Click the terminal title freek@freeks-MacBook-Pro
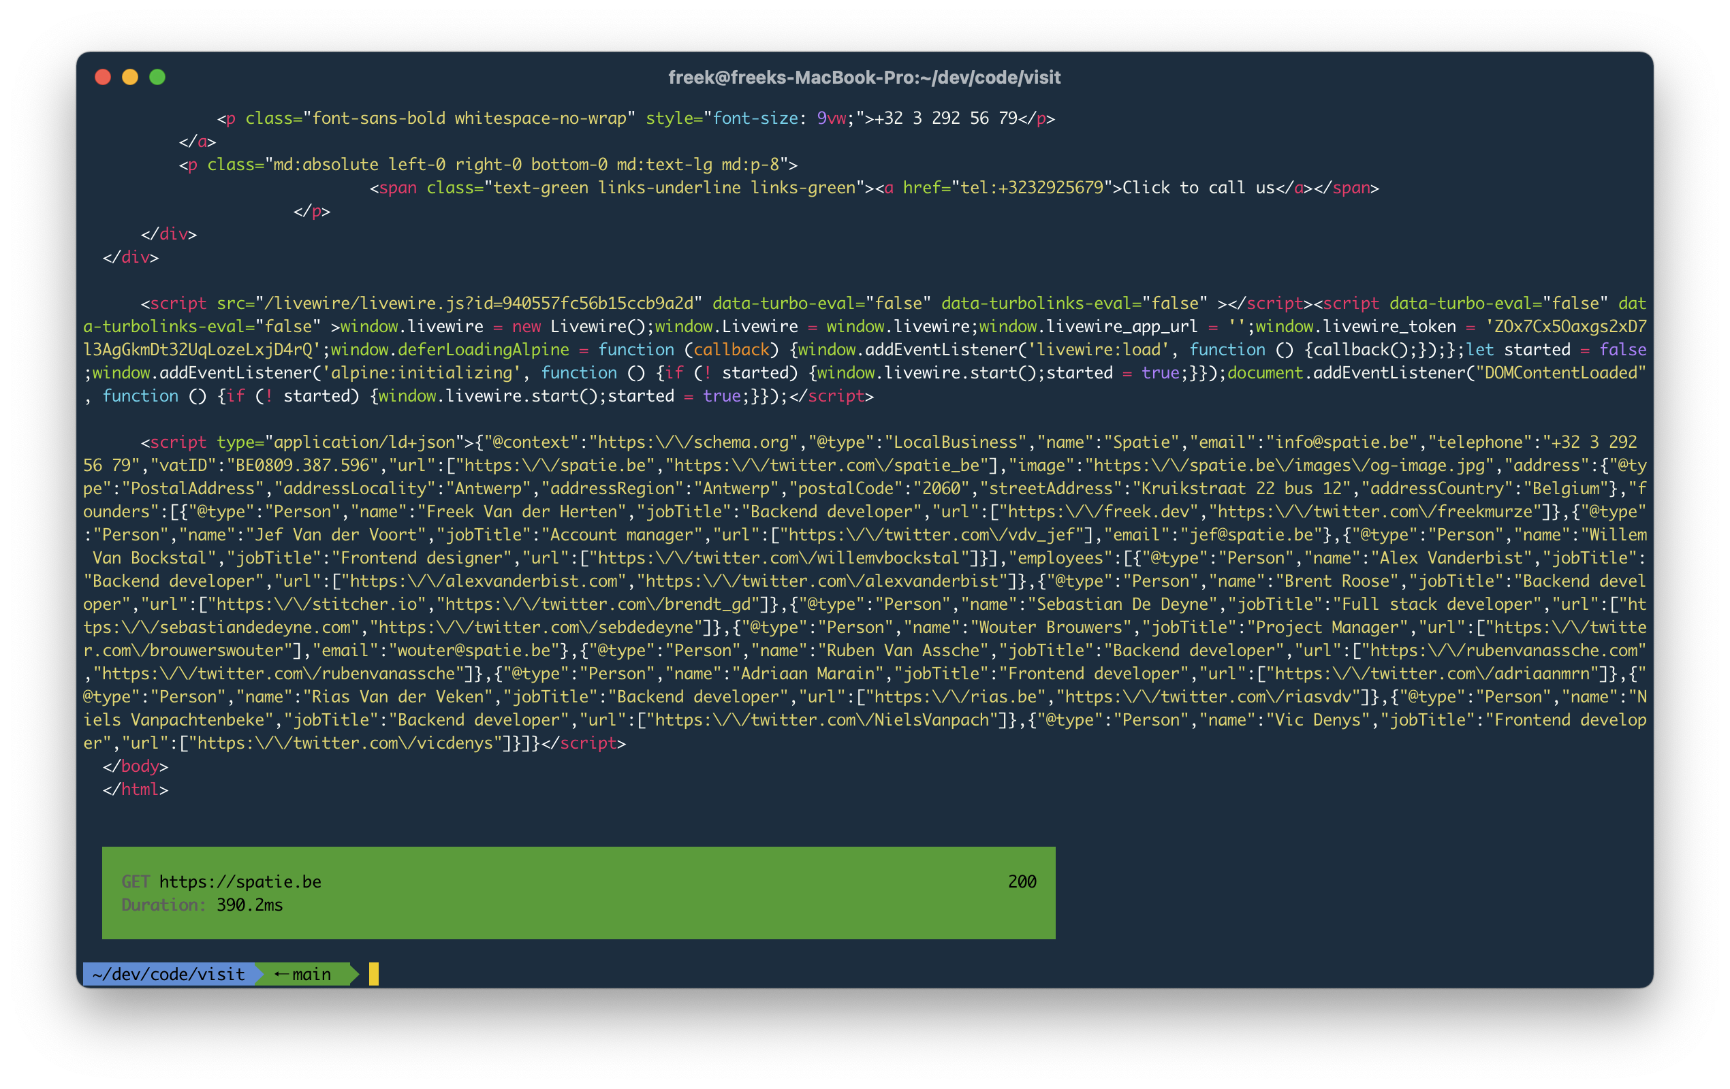 pos(864,78)
